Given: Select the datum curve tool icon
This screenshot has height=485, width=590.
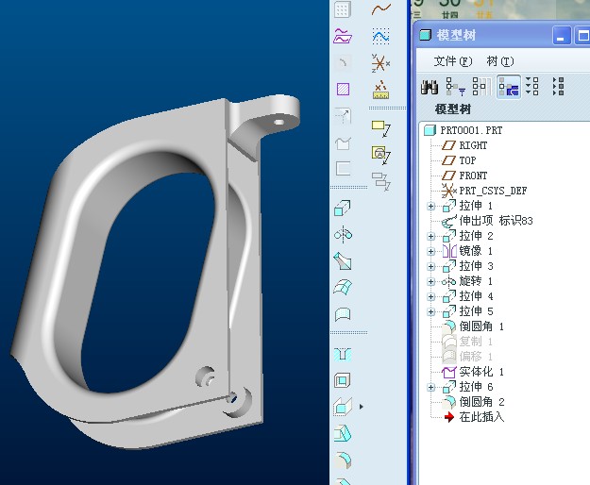Looking at the screenshot, I should point(380,9).
